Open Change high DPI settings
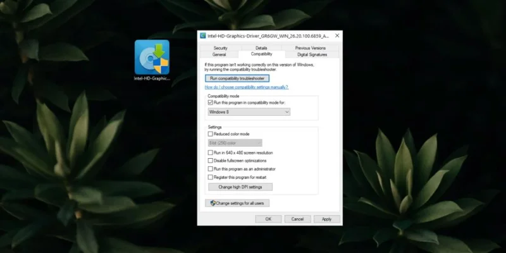Viewport: 506px width, 253px height. [x=240, y=187]
